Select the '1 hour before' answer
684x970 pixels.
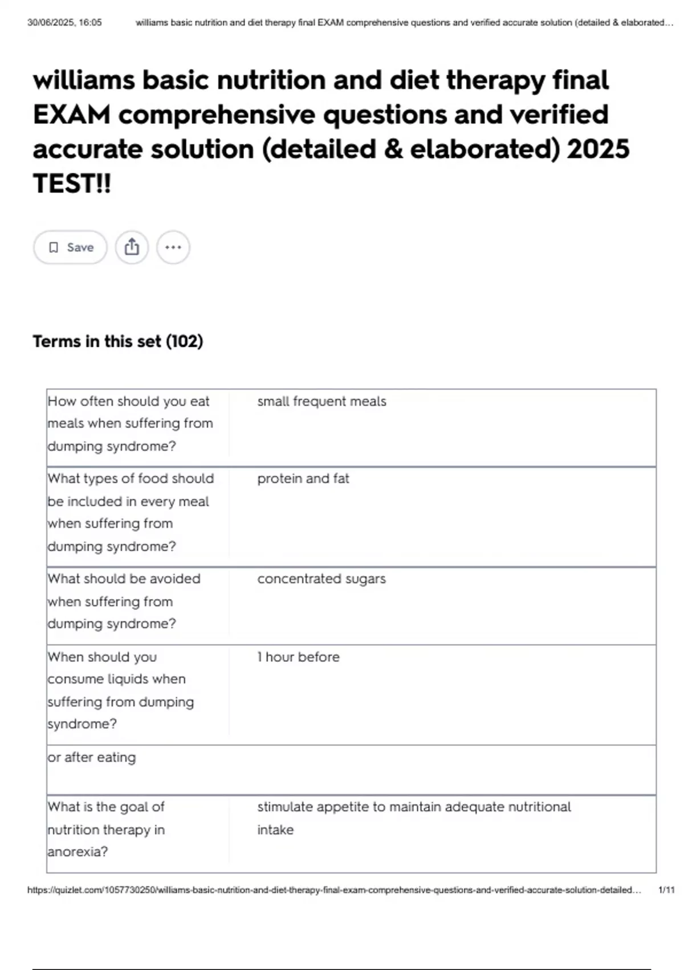(298, 657)
